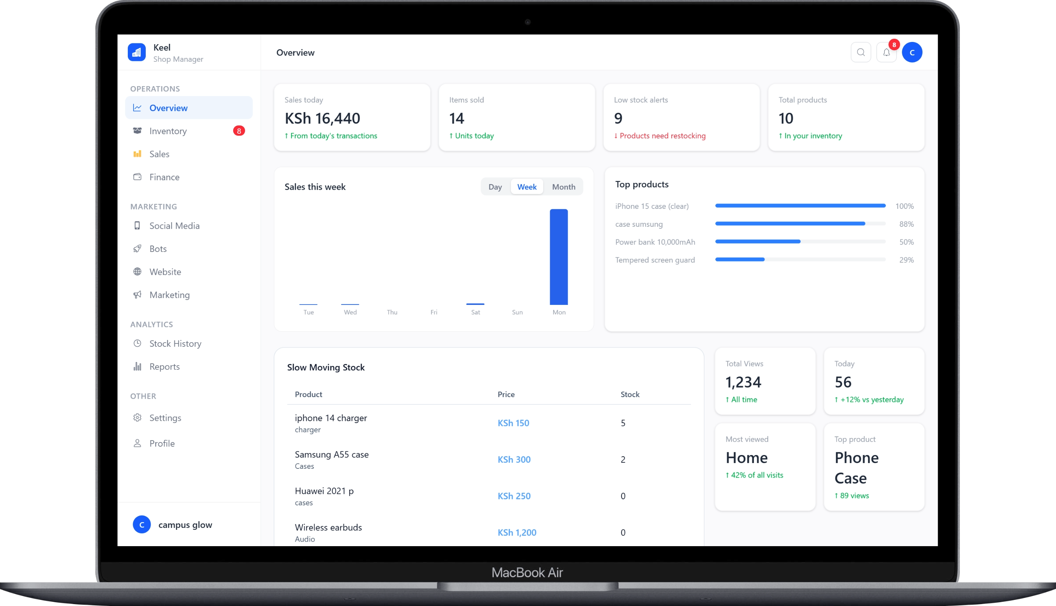
Task: Click the Reports chart icon
Action: (137, 366)
